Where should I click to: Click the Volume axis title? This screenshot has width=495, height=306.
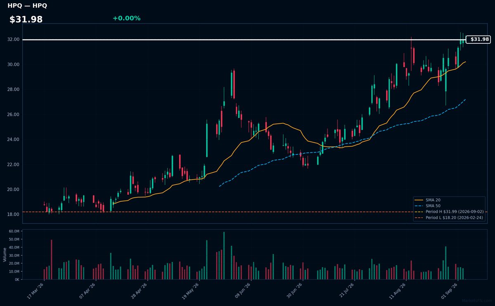pos(5,254)
